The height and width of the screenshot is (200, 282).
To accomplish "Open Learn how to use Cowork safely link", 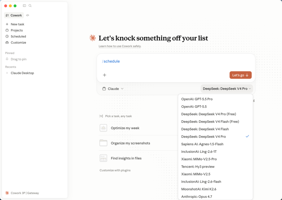I will [x=120, y=46].
